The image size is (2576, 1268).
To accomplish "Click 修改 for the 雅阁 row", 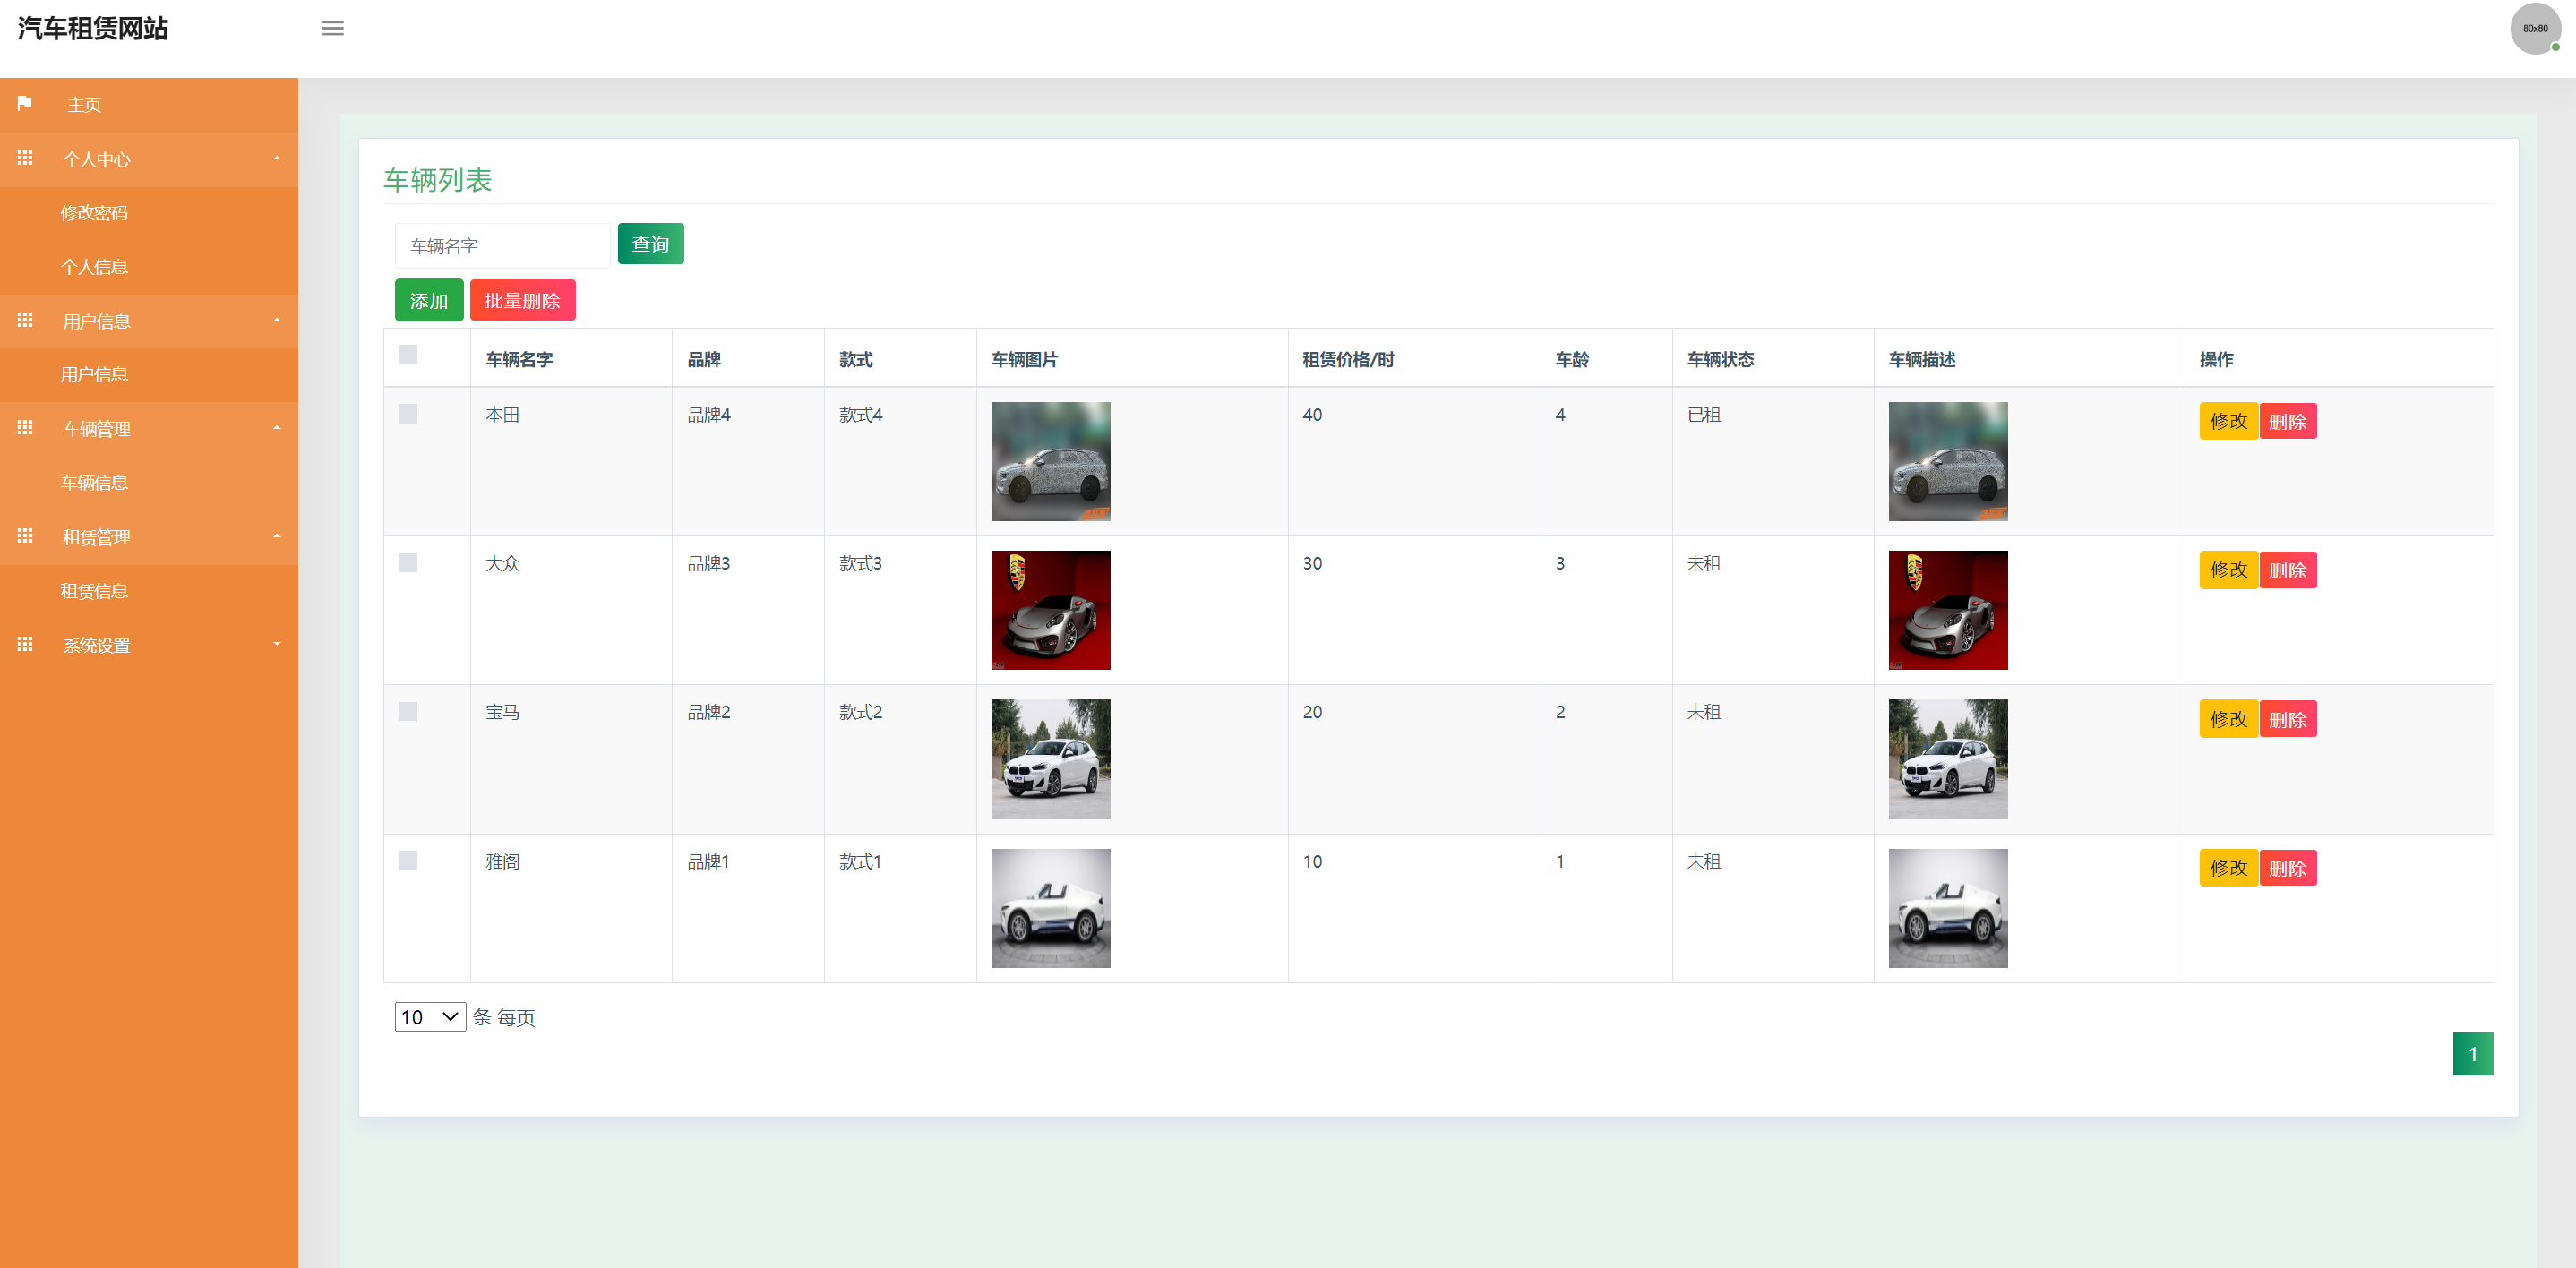I will point(2229,868).
